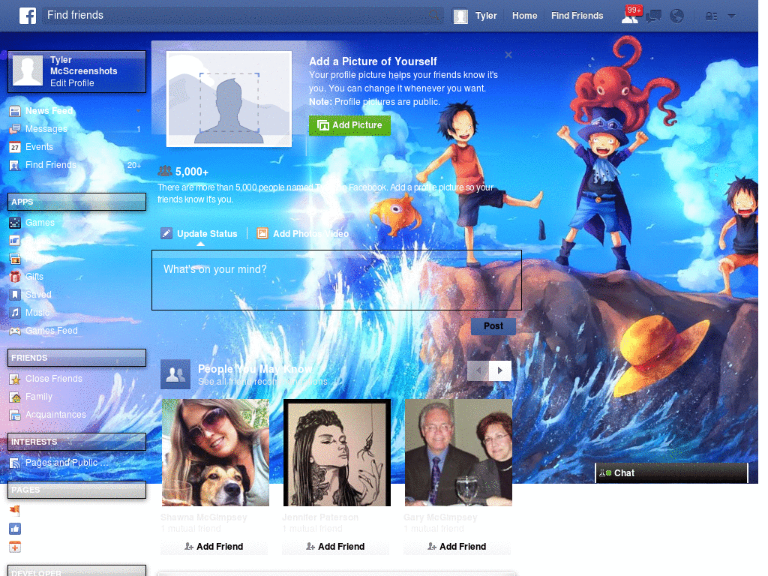The image size is (768, 576).
Task: Open the messages chat bubble icon
Action: (x=653, y=16)
